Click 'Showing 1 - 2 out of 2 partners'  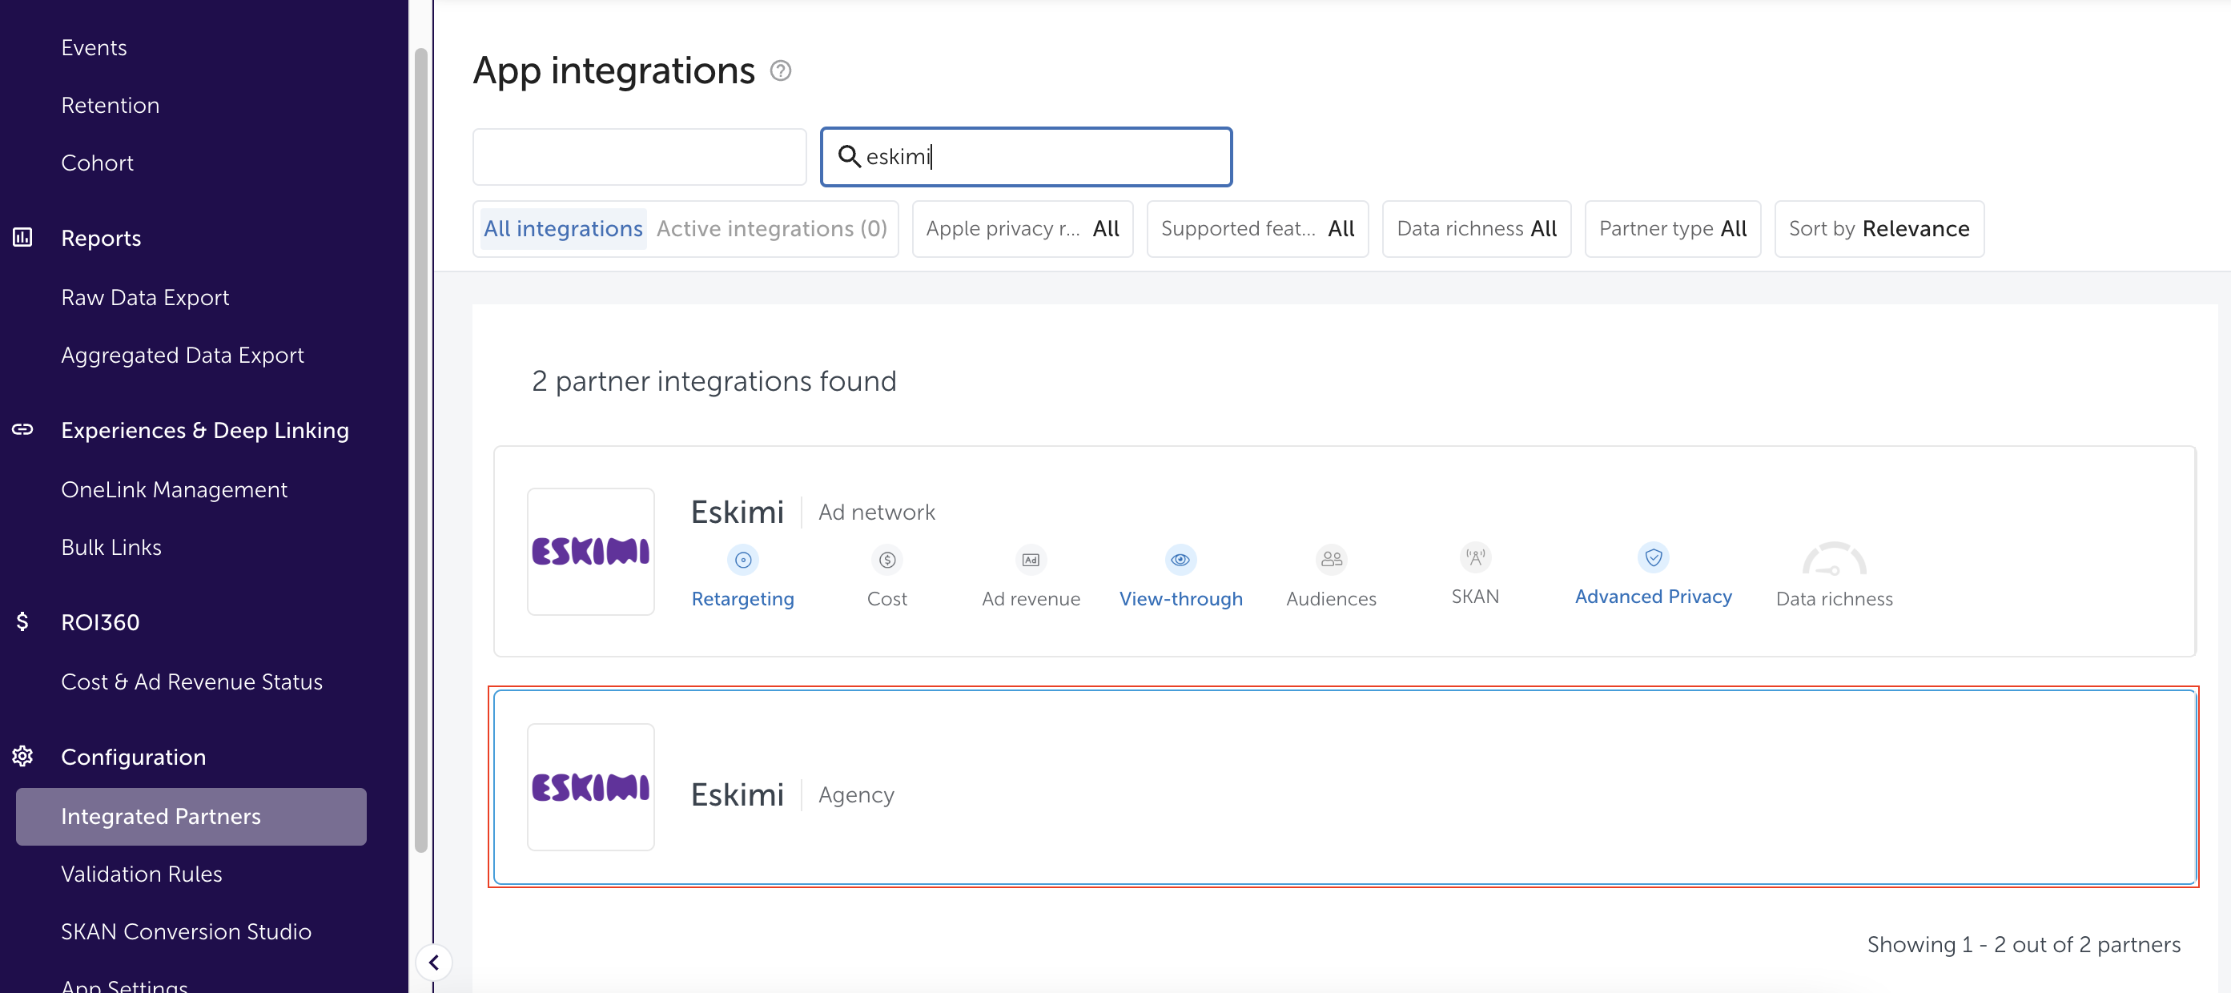tap(2023, 944)
